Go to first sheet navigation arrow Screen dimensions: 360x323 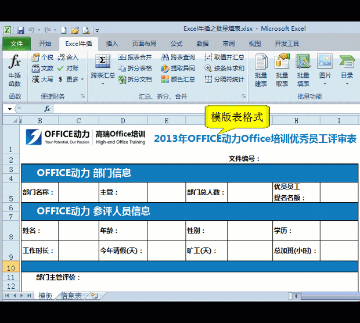coord(7,296)
